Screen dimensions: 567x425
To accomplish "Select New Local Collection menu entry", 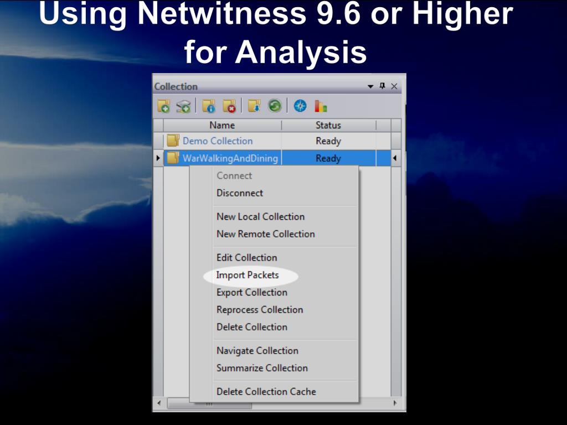I will [261, 216].
